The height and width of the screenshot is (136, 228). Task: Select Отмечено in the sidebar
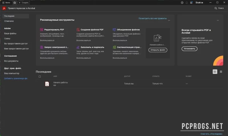coord(9,21)
